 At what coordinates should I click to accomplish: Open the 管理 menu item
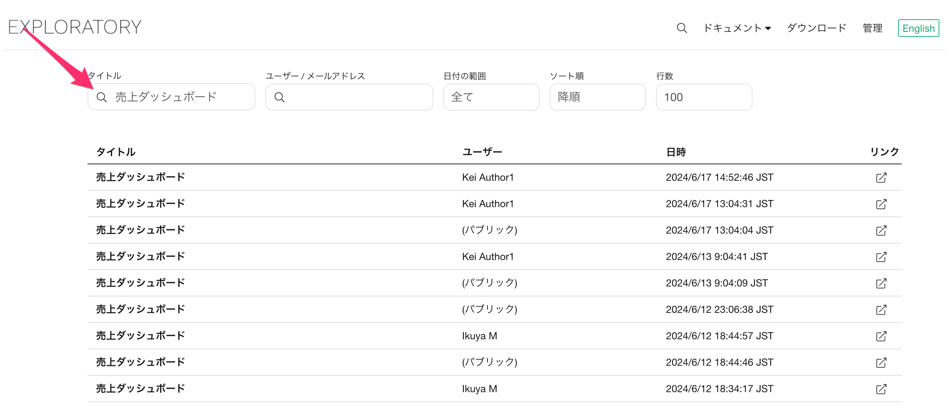872,28
